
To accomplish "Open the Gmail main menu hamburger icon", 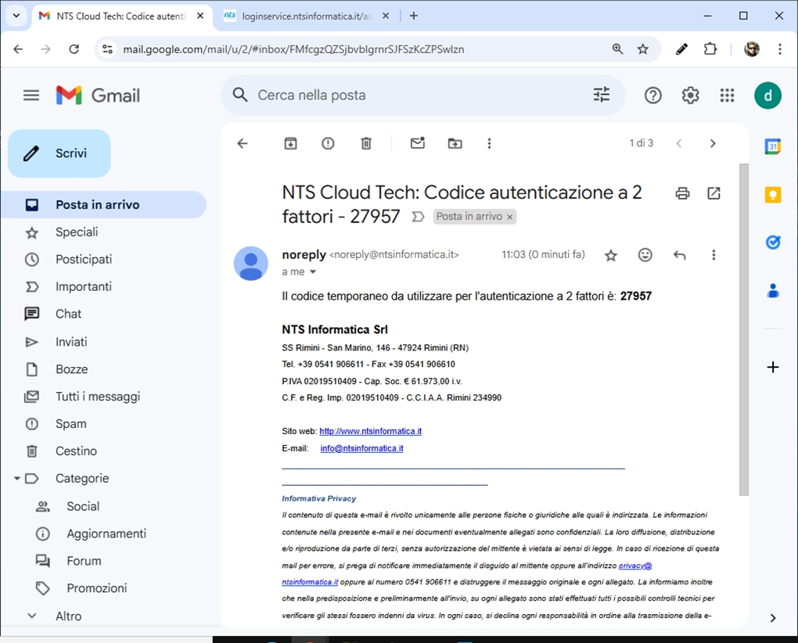I will 31,95.
